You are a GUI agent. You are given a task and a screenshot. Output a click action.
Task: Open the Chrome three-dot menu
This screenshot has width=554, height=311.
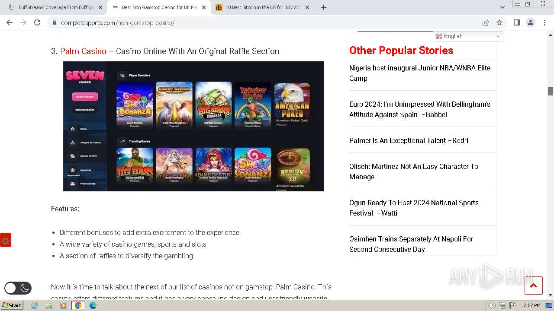click(544, 22)
